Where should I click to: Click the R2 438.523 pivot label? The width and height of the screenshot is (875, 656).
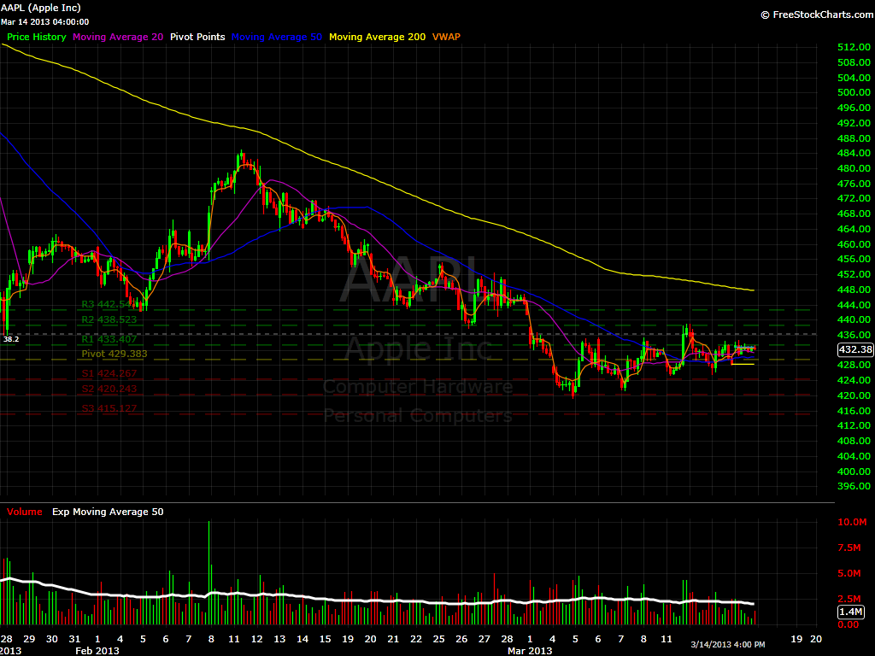pos(109,319)
